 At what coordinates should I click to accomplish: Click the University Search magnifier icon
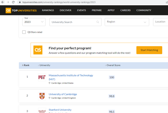point(98,22)
